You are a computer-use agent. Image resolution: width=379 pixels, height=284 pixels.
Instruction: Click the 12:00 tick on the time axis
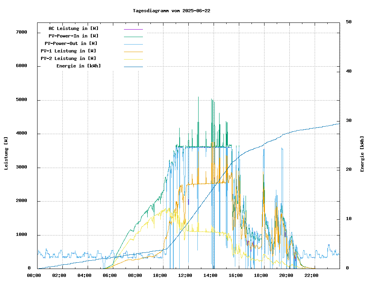coord(185,275)
